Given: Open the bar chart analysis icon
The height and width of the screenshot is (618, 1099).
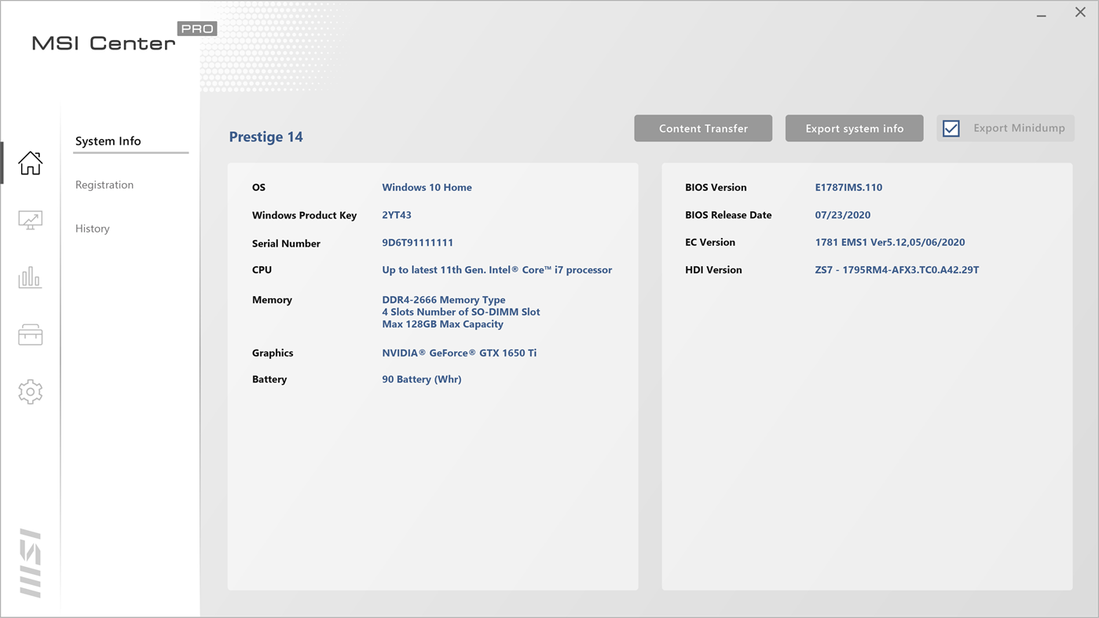Looking at the screenshot, I should pos(30,277).
